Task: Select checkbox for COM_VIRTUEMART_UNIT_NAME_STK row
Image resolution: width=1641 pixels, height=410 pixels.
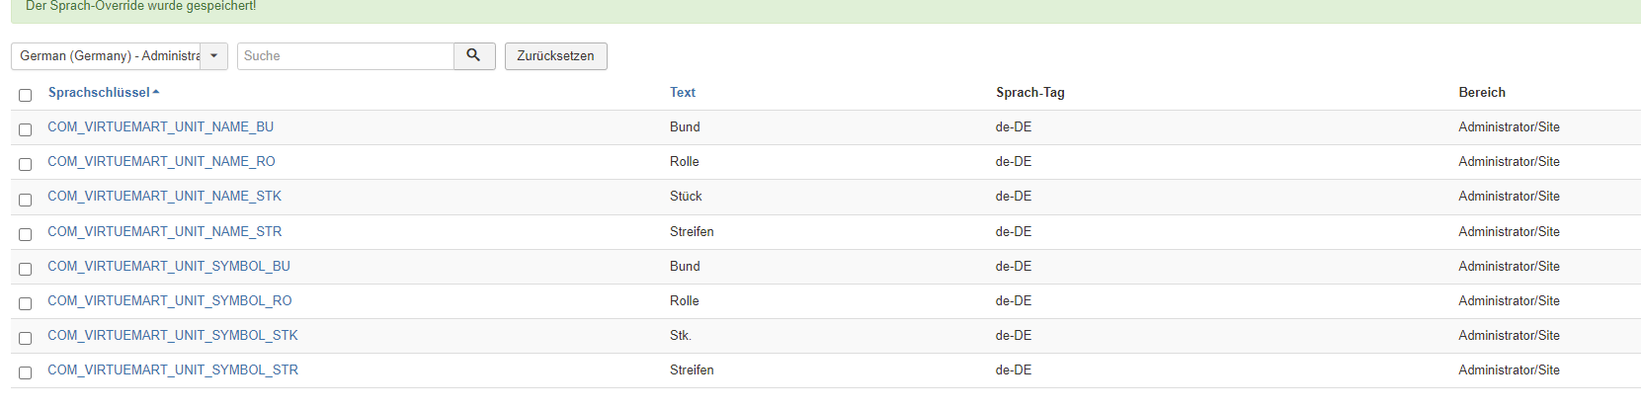Action: (26, 200)
